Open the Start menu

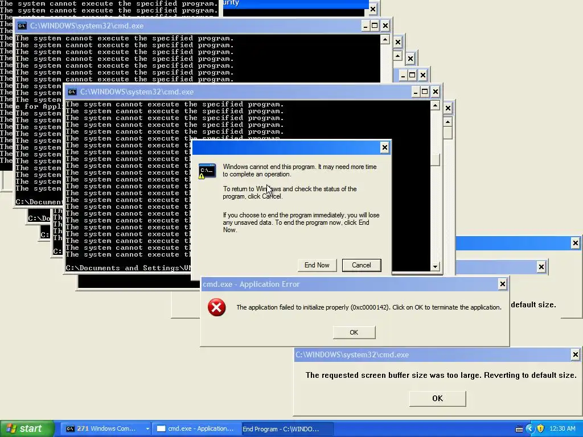pos(27,428)
